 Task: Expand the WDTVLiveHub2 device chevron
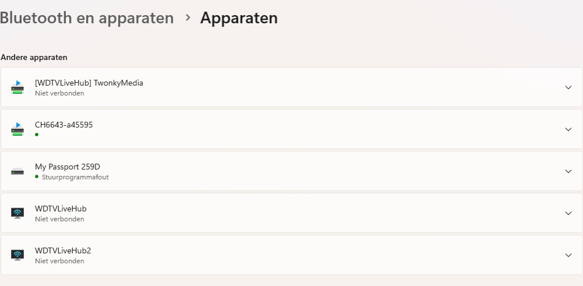point(568,255)
